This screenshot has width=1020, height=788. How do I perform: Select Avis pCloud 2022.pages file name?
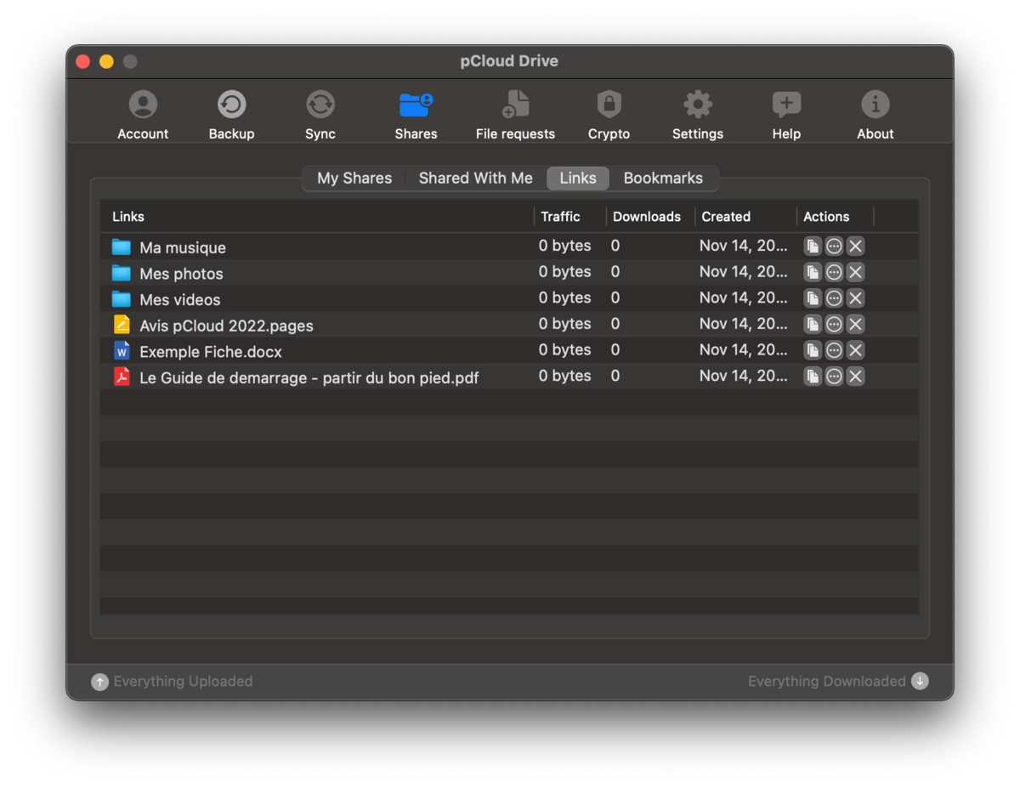click(226, 326)
